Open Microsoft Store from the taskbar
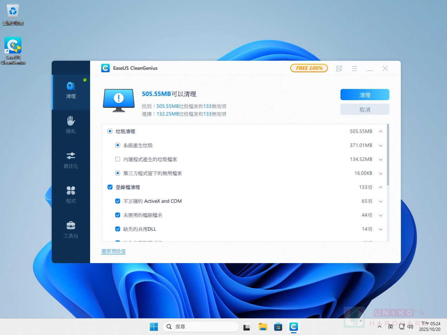This screenshot has height=335, width=447. (x=278, y=327)
